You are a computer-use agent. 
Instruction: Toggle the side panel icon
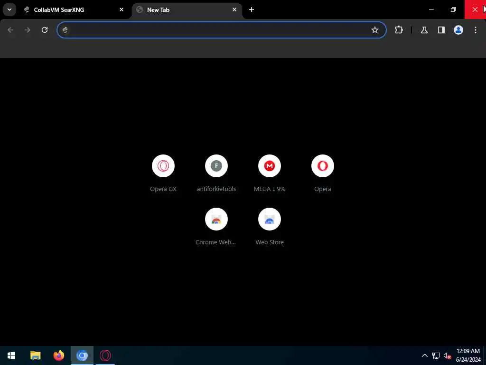pos(441,30)
